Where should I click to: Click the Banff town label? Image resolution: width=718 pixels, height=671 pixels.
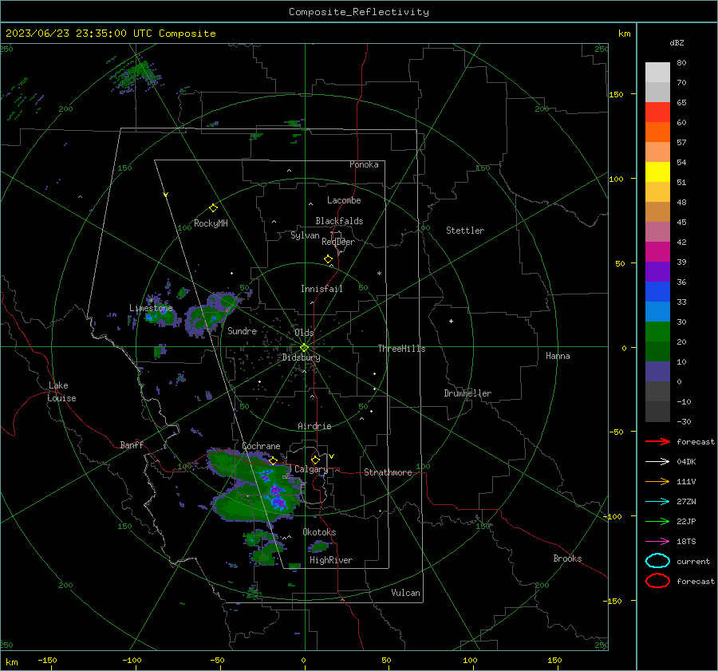(x=132, y=444)
